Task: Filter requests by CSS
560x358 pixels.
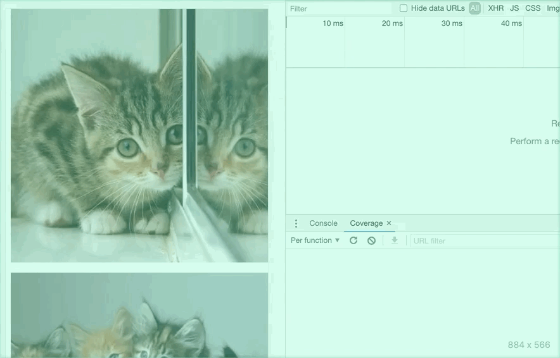Action: pos(533,8)
